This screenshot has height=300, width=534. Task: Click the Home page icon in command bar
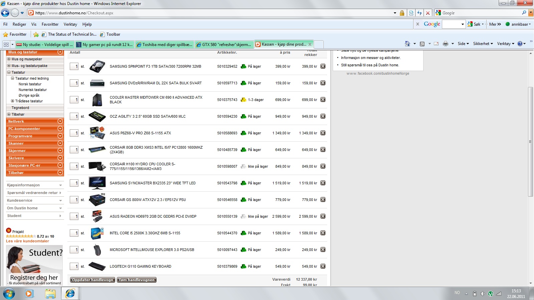[x=407, y=44]
